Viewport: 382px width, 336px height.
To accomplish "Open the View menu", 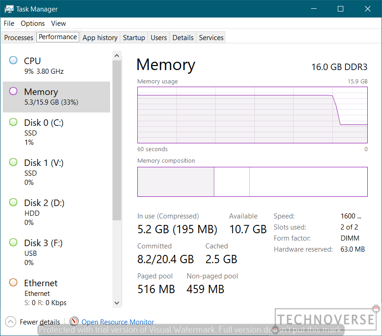I will tap(59, 23).
